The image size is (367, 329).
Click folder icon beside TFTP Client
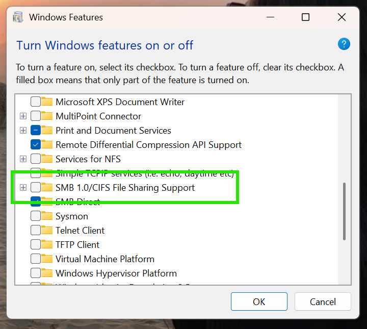(x=47, y=244)
